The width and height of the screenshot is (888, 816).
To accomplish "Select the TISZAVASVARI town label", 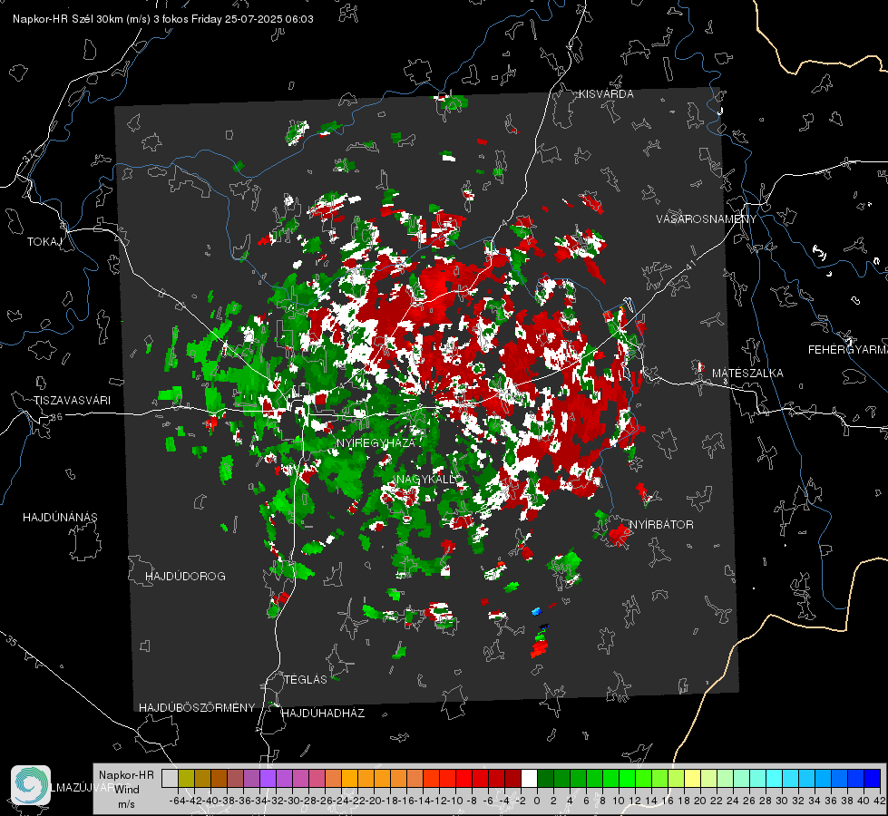I will click(72, 401).
